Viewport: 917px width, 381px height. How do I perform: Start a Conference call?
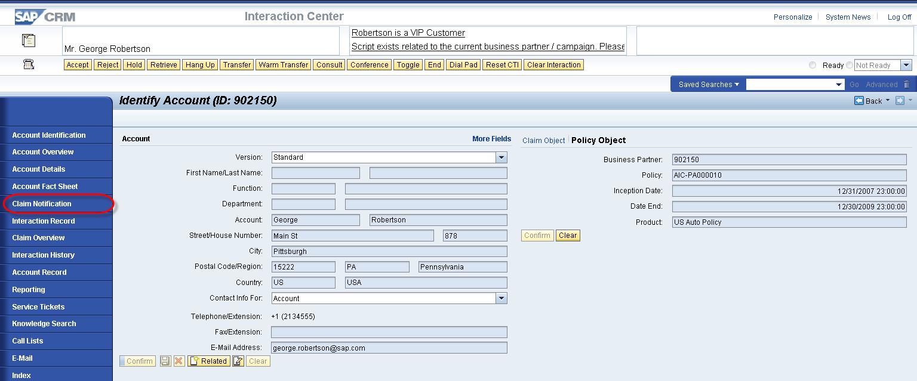[x=369, y=65]
